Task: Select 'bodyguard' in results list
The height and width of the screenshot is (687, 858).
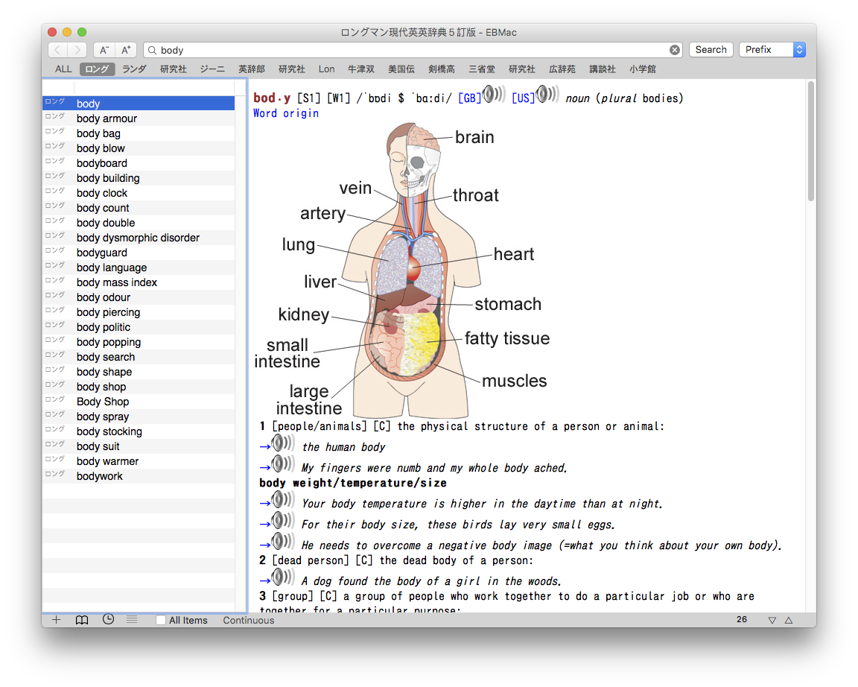Action: coord(139,253)
